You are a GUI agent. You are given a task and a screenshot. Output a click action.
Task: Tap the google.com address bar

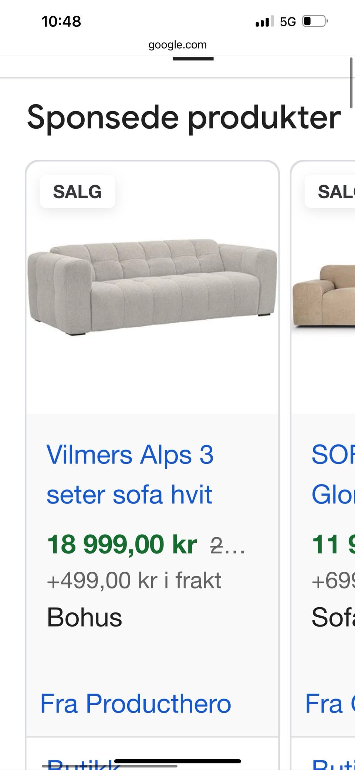pyautogui.click(x=177, y=45)
